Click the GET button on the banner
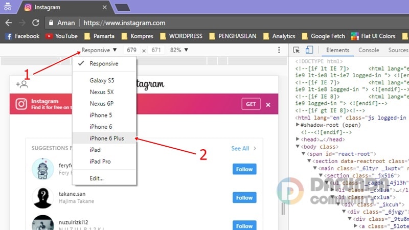Image resolution: width=409 pixels, height=230 pixels. (x=251, y=104)
